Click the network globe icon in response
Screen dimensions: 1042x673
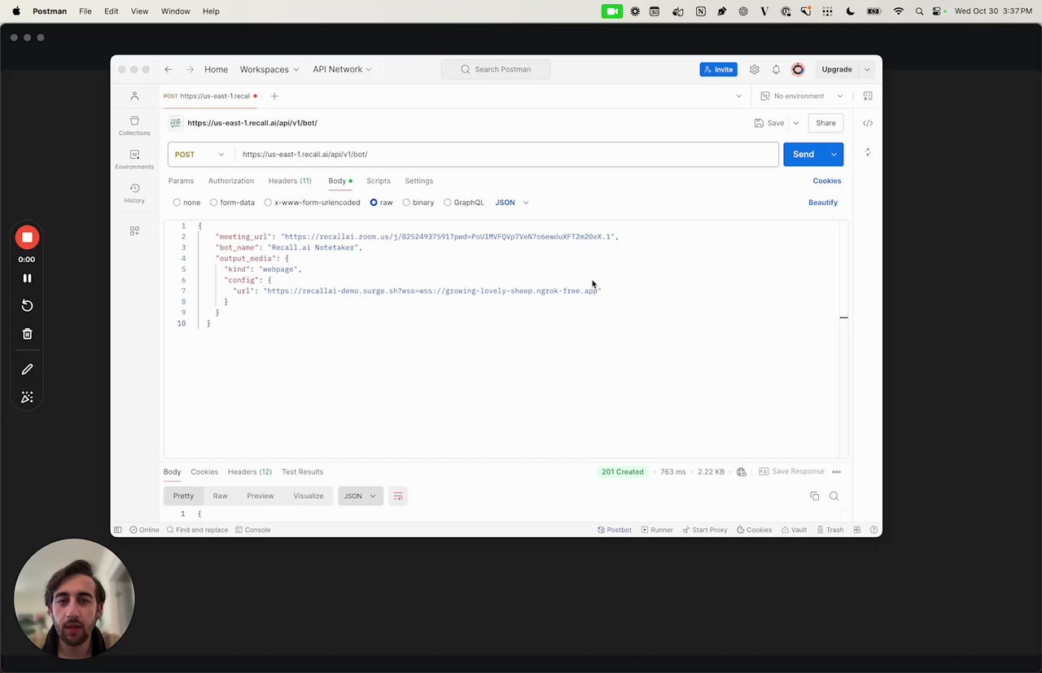point(742,472)
